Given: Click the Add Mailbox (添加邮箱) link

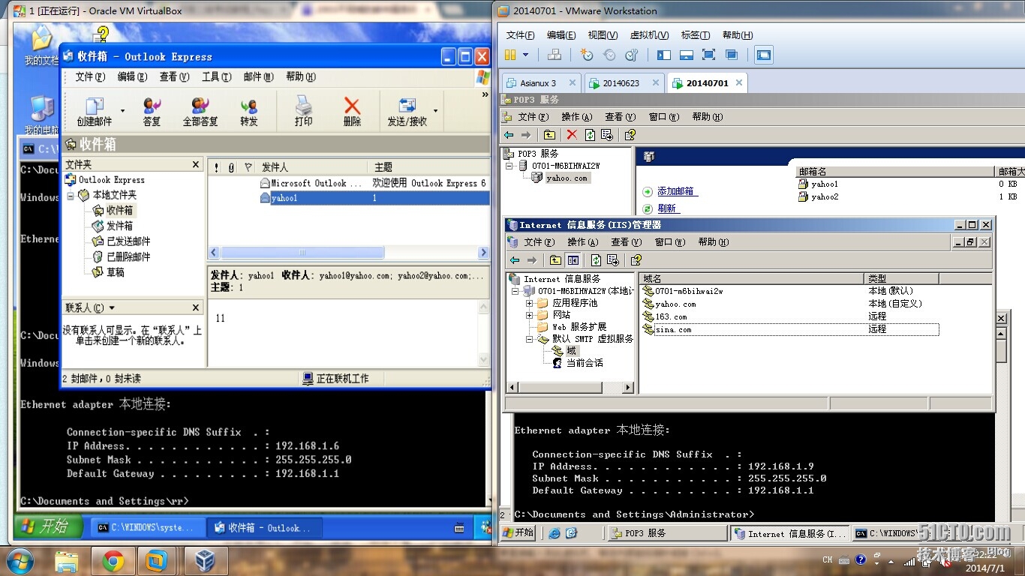Looking at the screenshot, I should click(675, 192).
